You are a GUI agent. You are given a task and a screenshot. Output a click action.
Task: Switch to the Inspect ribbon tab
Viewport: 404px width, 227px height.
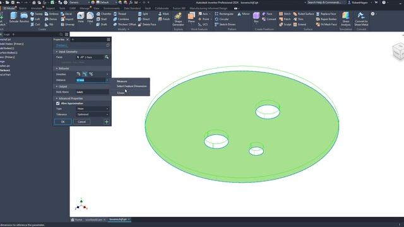[50, 8]
